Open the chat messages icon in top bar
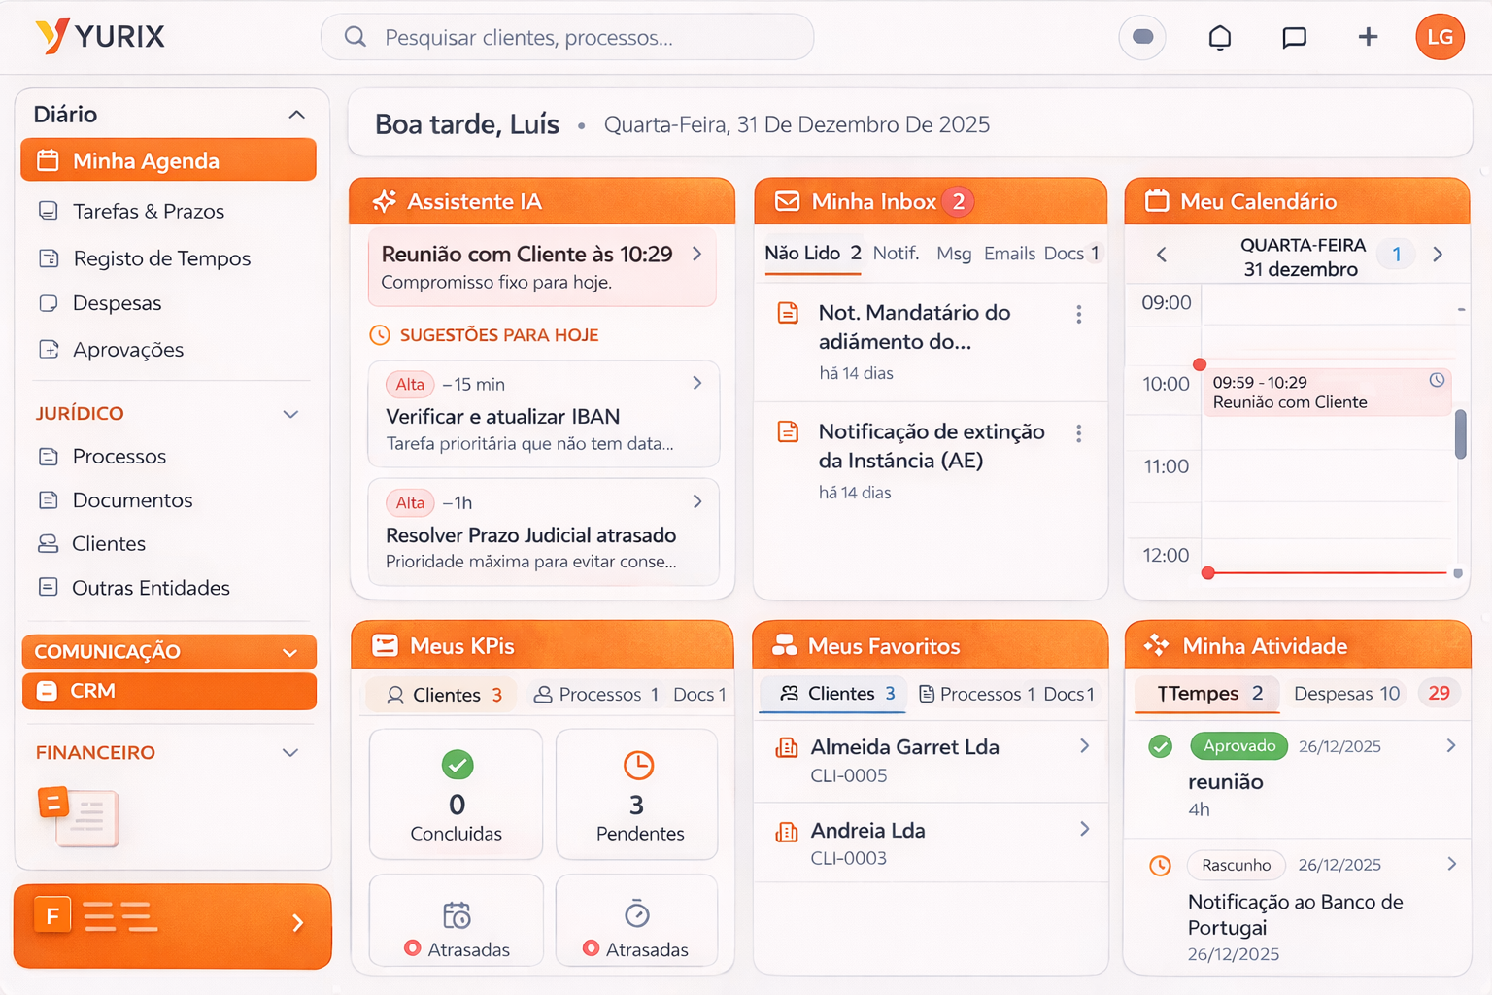Viewport: 1492px width, 995px height. tap(1294, 37)
